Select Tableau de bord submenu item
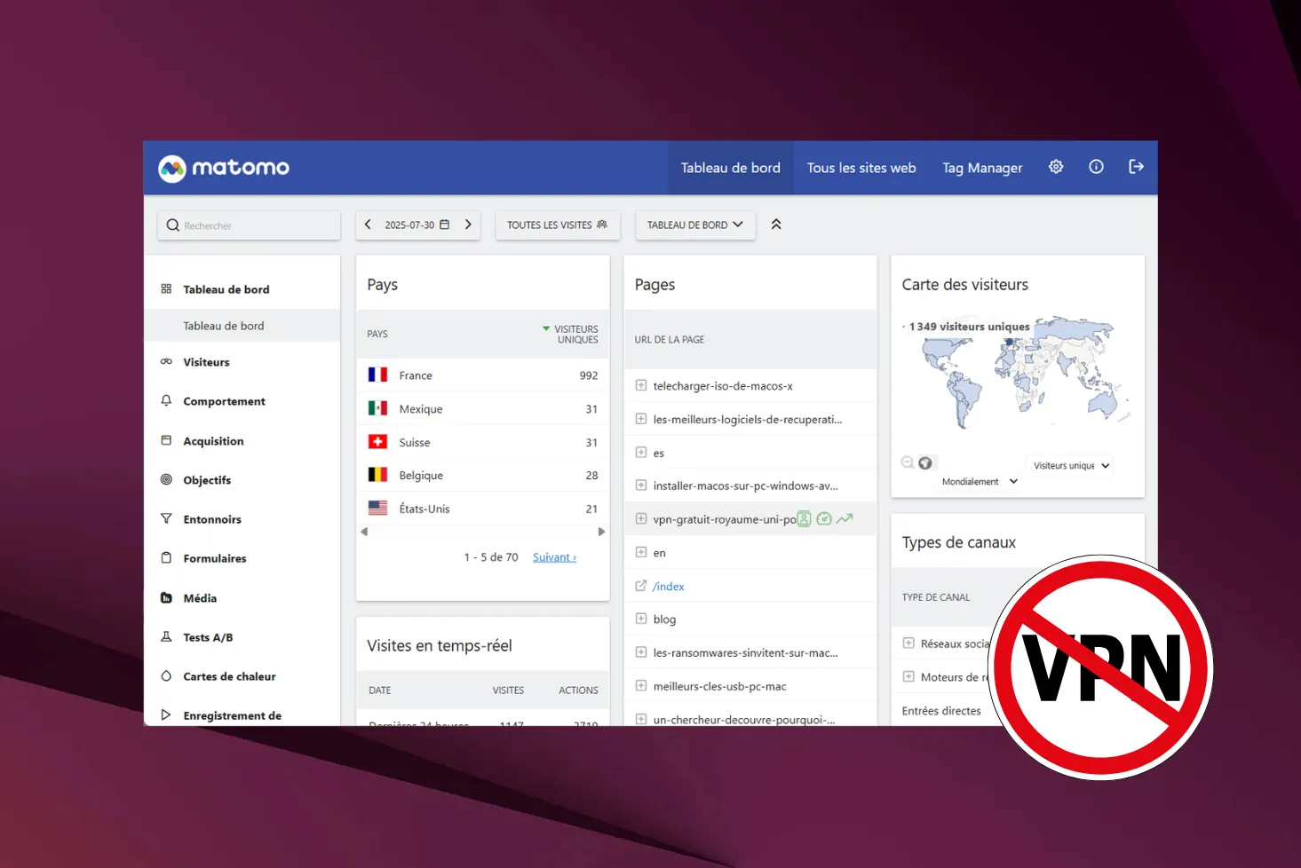The height and width of the screenshot is (868, 1301). click(x=242, y=326)
